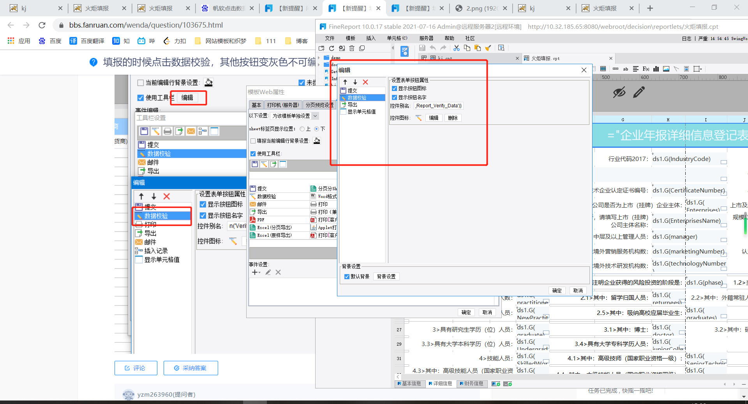Check 填报当前编辑行背景设置 checkbox
The image size is (748, 404).
(253, 141)
